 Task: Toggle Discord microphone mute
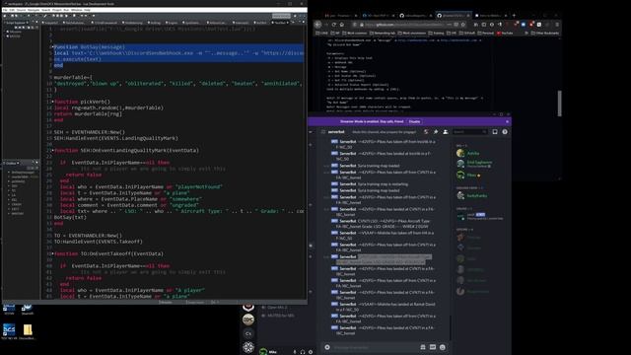295,352
